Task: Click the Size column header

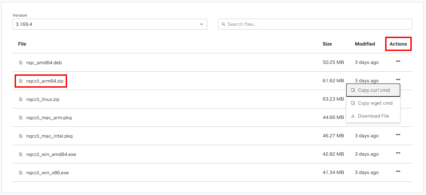Action: pos(327,44)
